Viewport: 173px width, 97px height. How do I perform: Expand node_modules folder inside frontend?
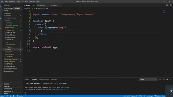(x=12, y=18)
